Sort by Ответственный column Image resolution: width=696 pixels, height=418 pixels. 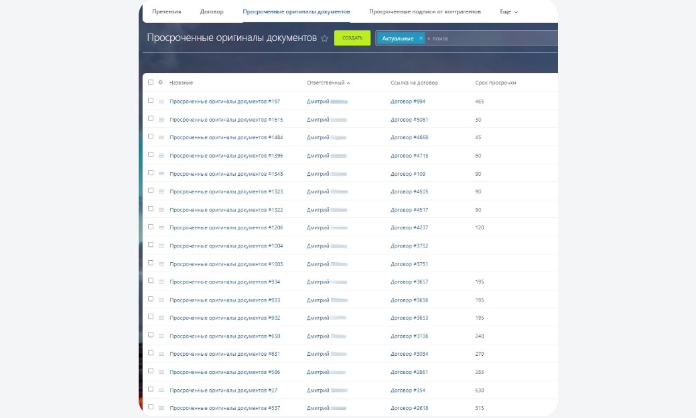328,83
